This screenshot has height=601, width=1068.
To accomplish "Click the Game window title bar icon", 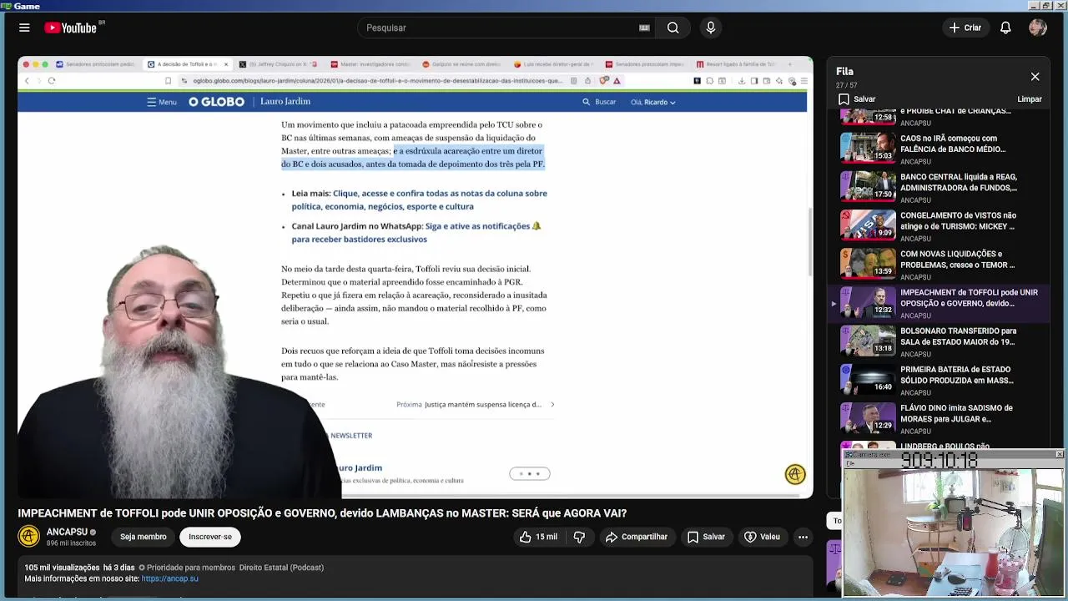I will (x=6, y=6).
